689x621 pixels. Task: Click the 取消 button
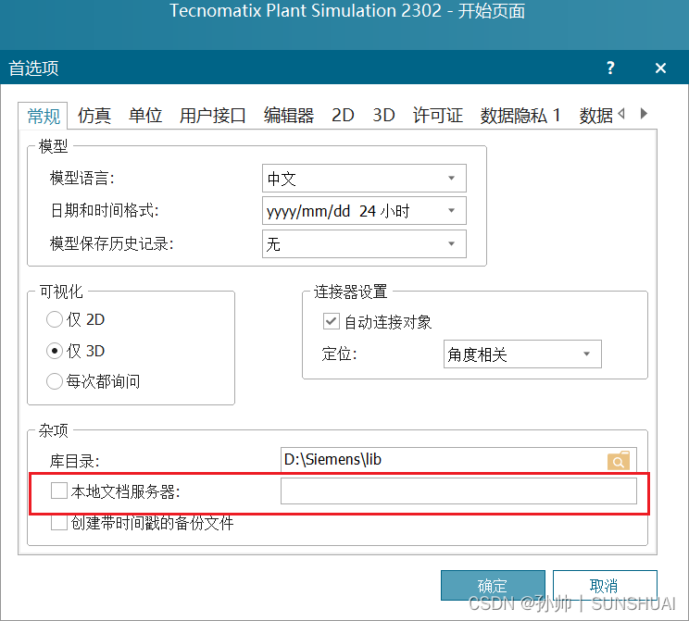coord(605,586)
